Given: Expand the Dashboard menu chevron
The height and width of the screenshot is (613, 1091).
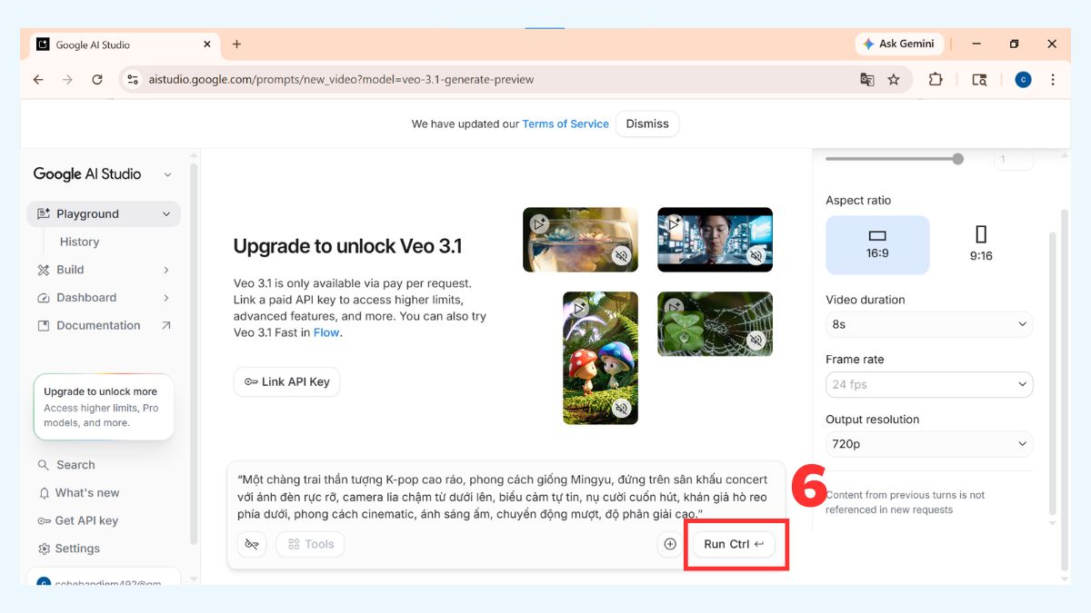Looking at the screenshot, I should 166,298.
